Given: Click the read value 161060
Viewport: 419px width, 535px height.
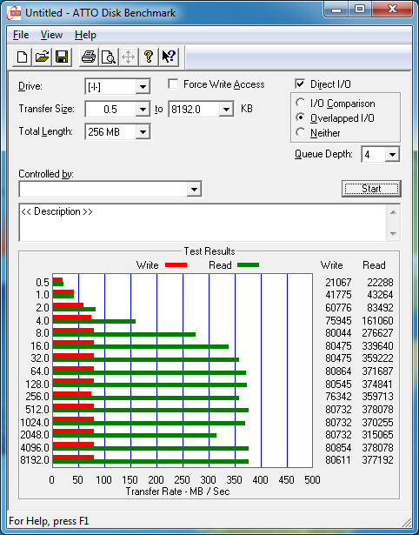Looking at the screenshot, I should (x=378, y=321).
